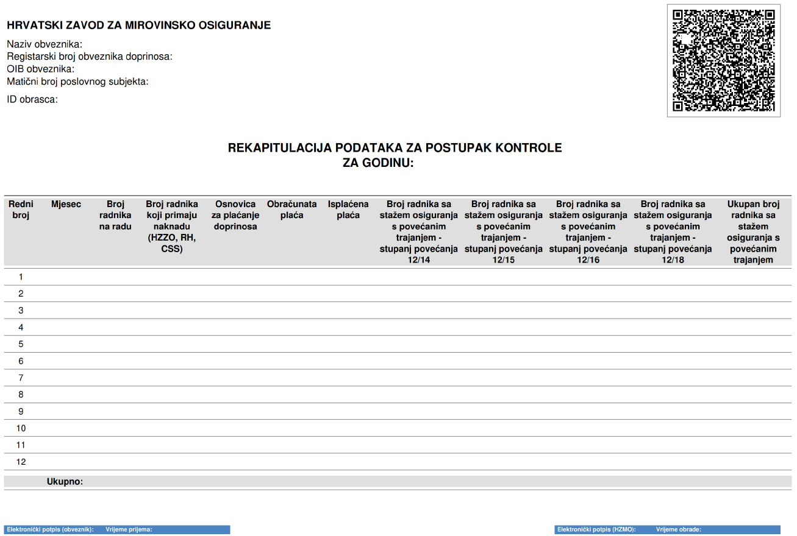Click the 'Obračunata plaća' column header
This screenshot has height=536, width=797.
pos(291,210)
